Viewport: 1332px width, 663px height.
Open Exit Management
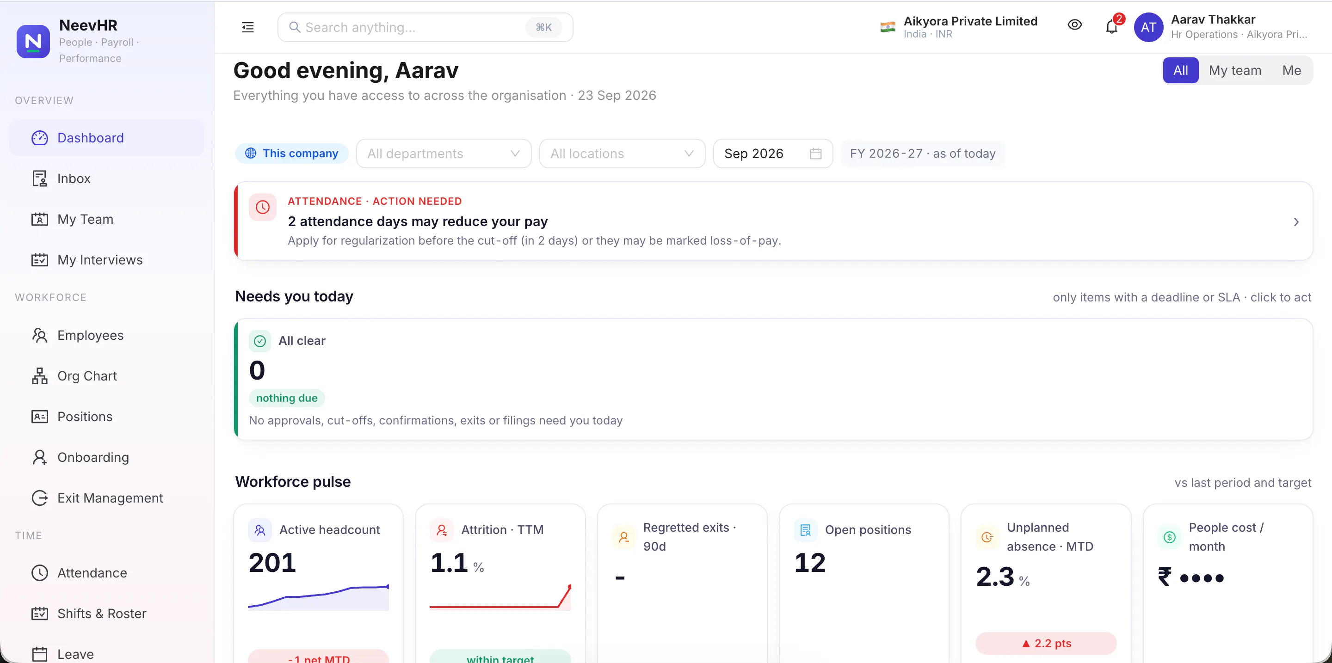(106, 498)
